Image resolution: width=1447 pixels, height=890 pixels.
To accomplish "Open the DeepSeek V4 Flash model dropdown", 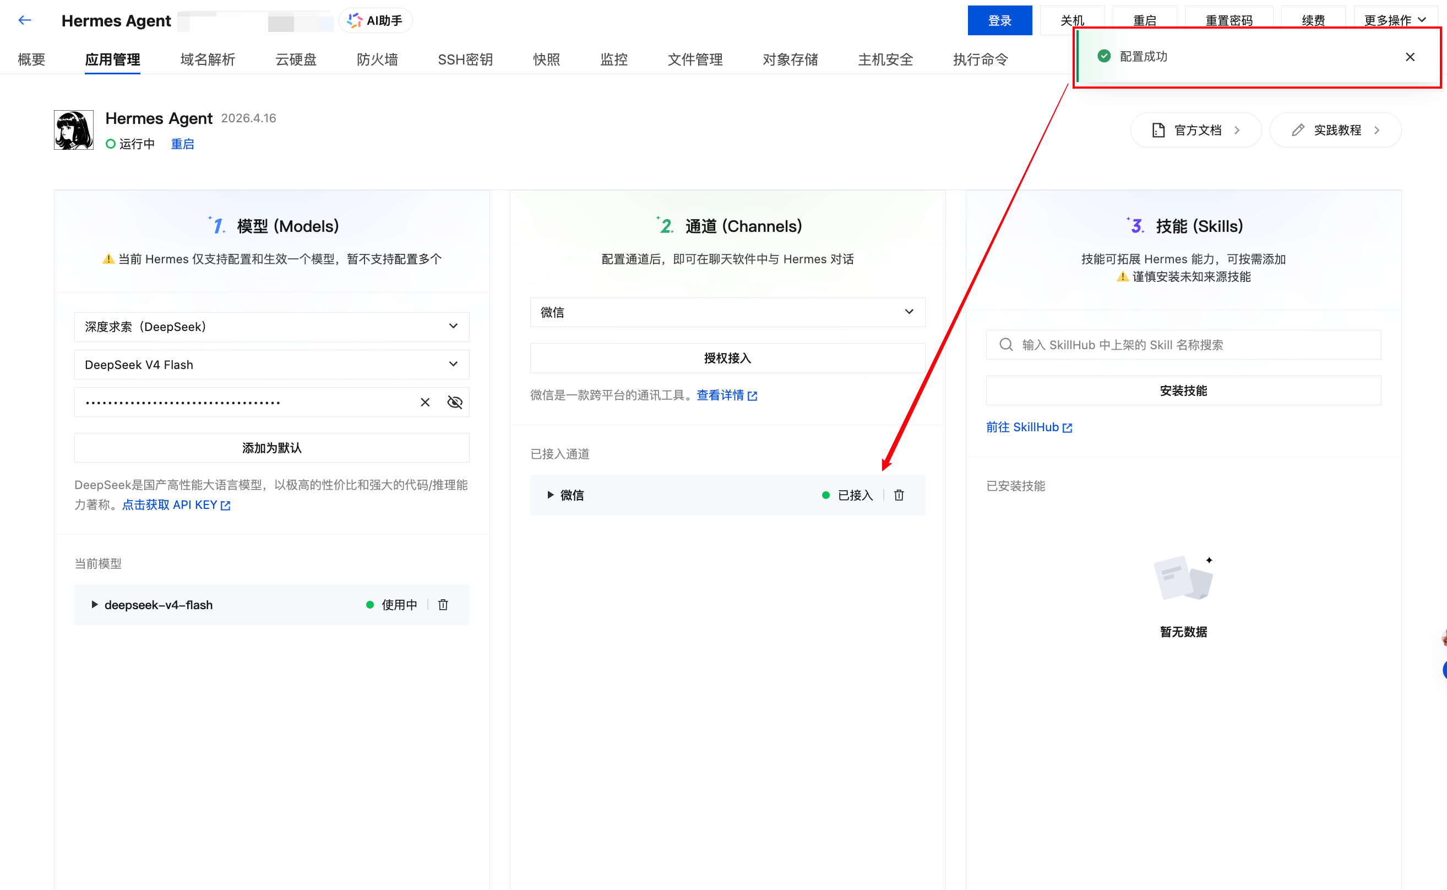I will coord(272,365).
